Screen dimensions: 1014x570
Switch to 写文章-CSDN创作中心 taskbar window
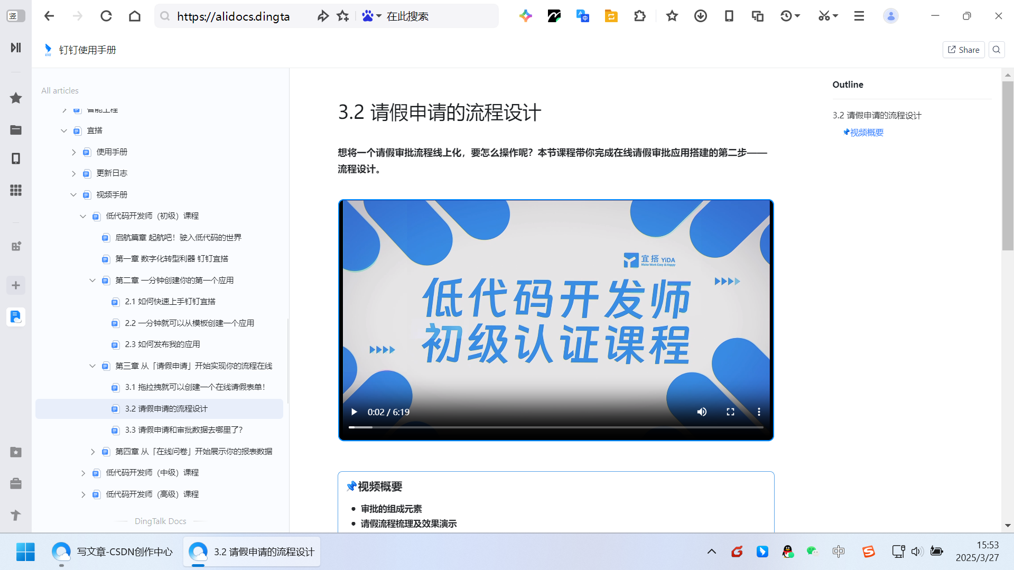pyautogui.click(x=113, y=552)
